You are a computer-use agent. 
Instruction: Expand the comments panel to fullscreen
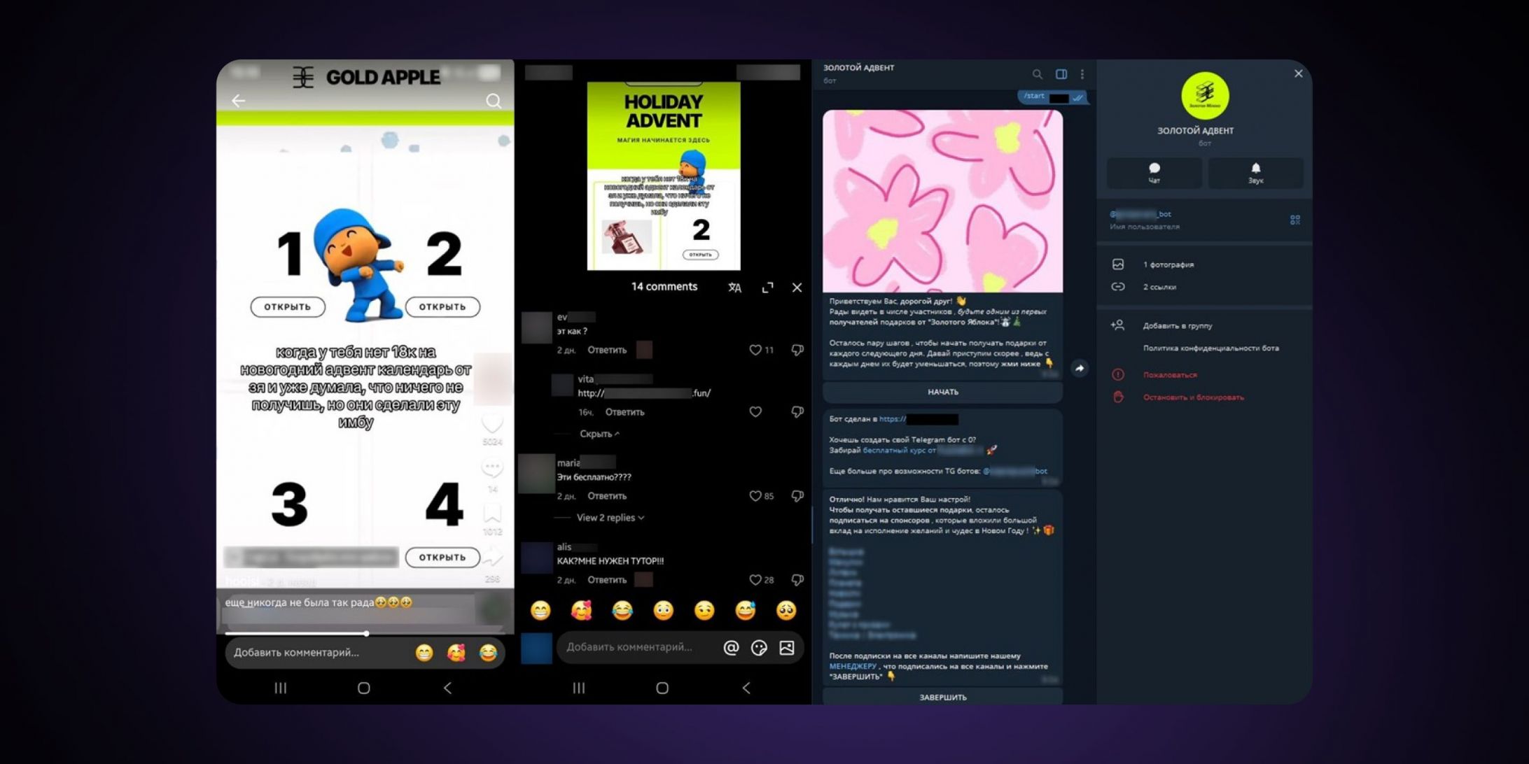[768, 288]
